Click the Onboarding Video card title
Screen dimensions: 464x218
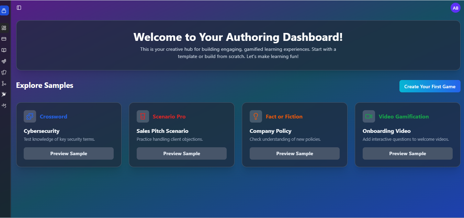(x=386, y=131)
